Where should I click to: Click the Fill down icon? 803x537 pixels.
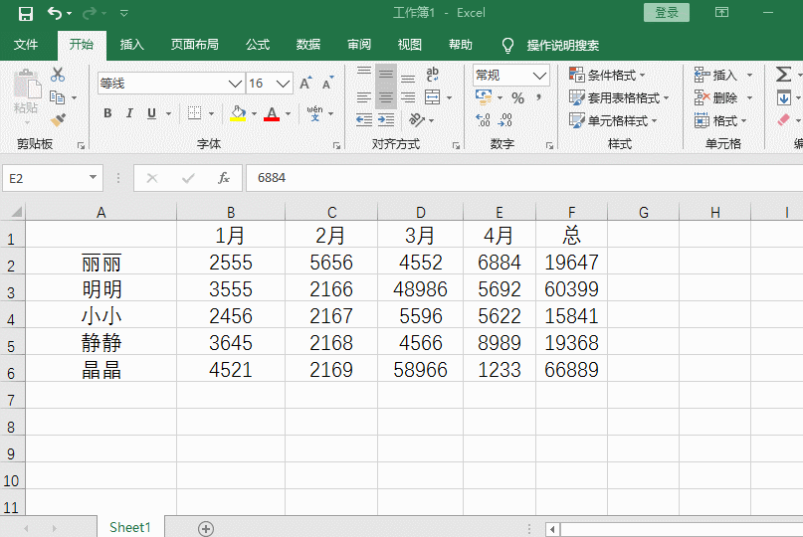coord(783,97)
